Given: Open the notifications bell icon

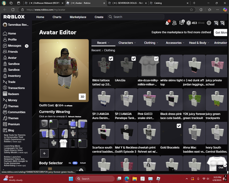Looking at the screenshot, I should pyautogui.click(x=168, y=23).
